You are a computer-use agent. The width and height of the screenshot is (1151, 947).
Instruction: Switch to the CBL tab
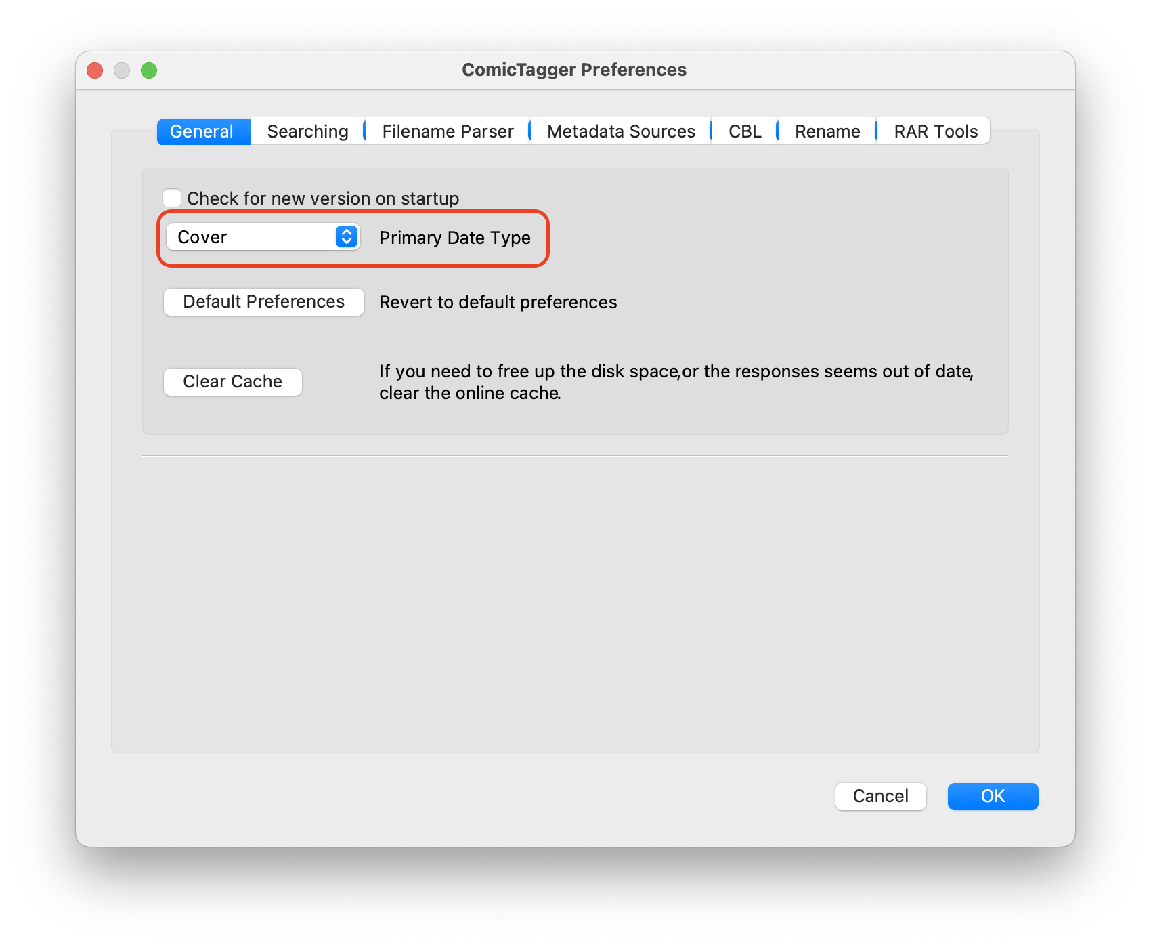(743, 131)
